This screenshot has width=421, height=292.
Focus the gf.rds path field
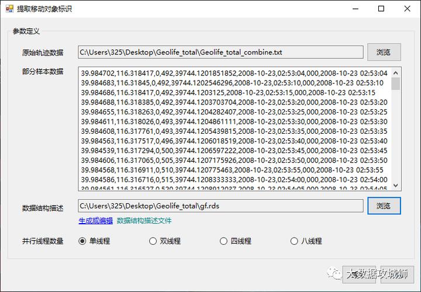click(220, 206)
